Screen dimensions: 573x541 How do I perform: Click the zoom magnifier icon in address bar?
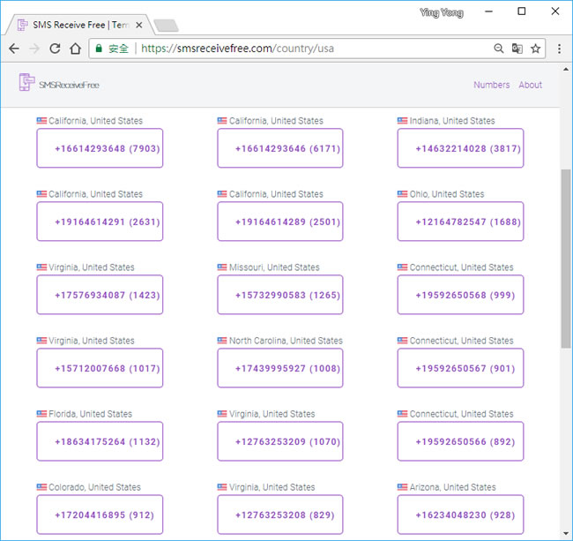pyautogui.click(x=499, y=49)
